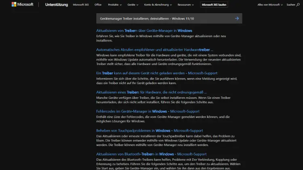Open Beheben von Touchpadproblemen result
Screen dimensions: 303x170
[149, 131]
